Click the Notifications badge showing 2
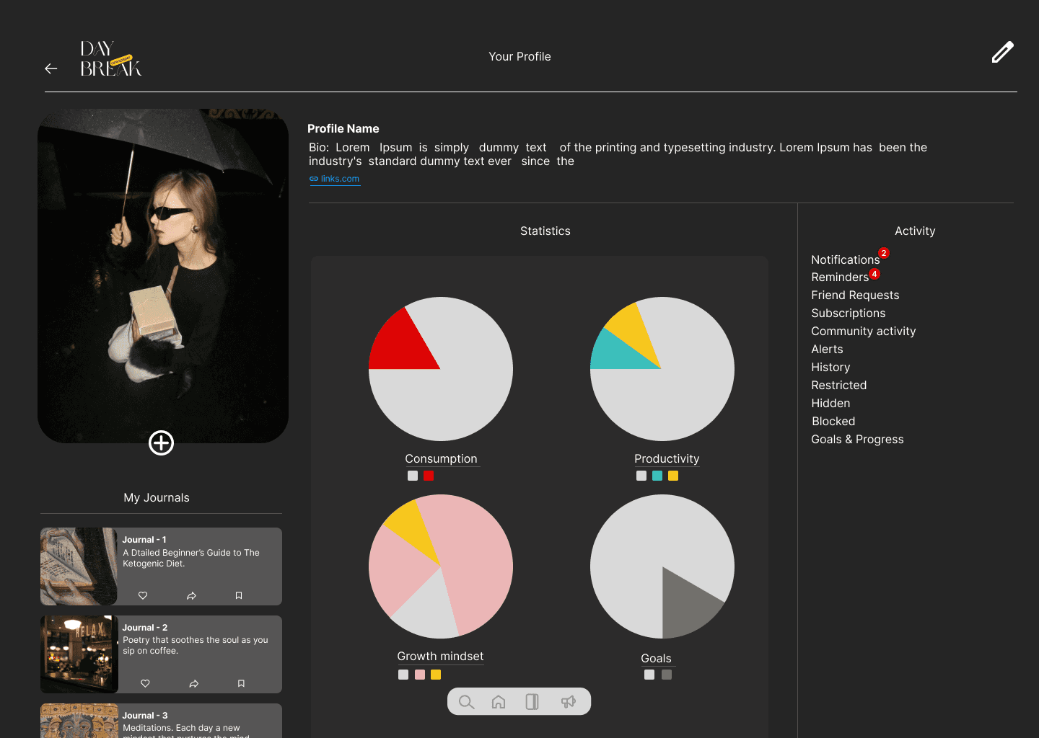 click(884, 253)
